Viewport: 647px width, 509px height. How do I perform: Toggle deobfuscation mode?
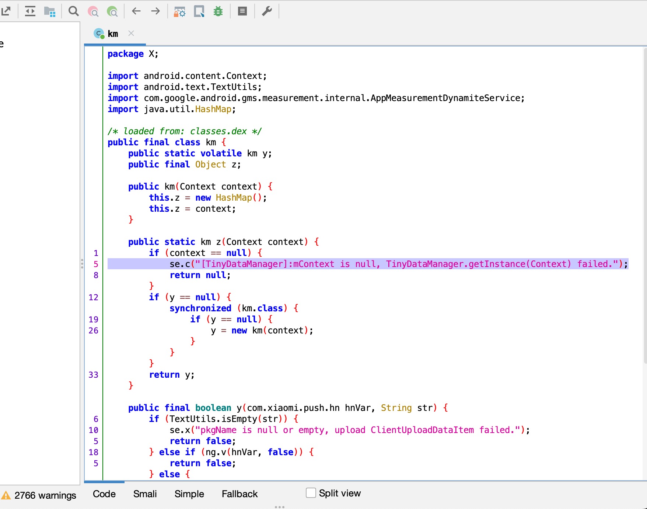[x=180, y=11]
